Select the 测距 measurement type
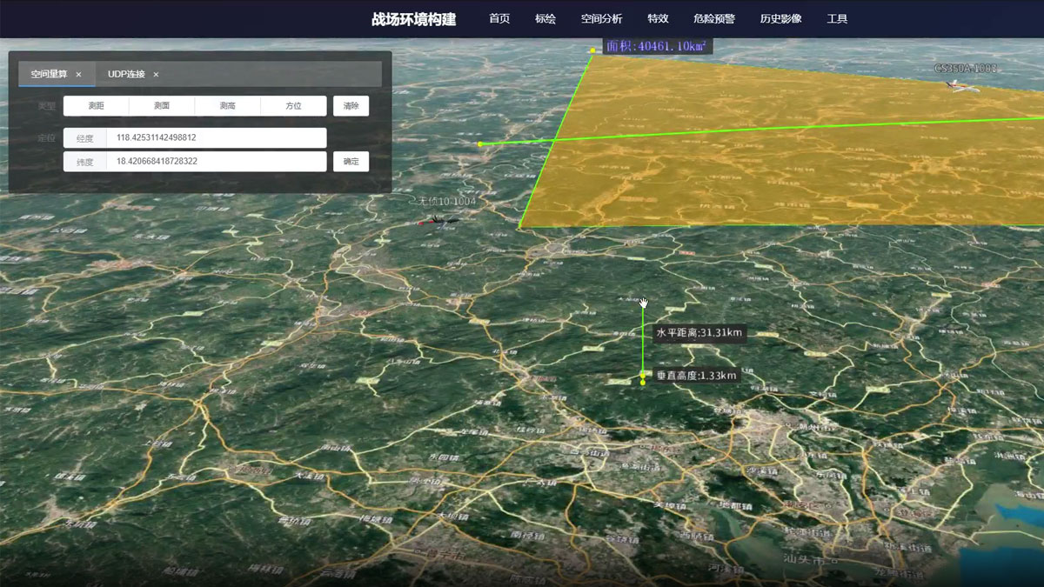 pos(96,106)
